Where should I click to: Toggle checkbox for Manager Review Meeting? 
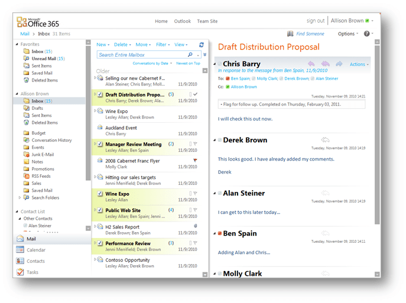[x=100, y=144]
